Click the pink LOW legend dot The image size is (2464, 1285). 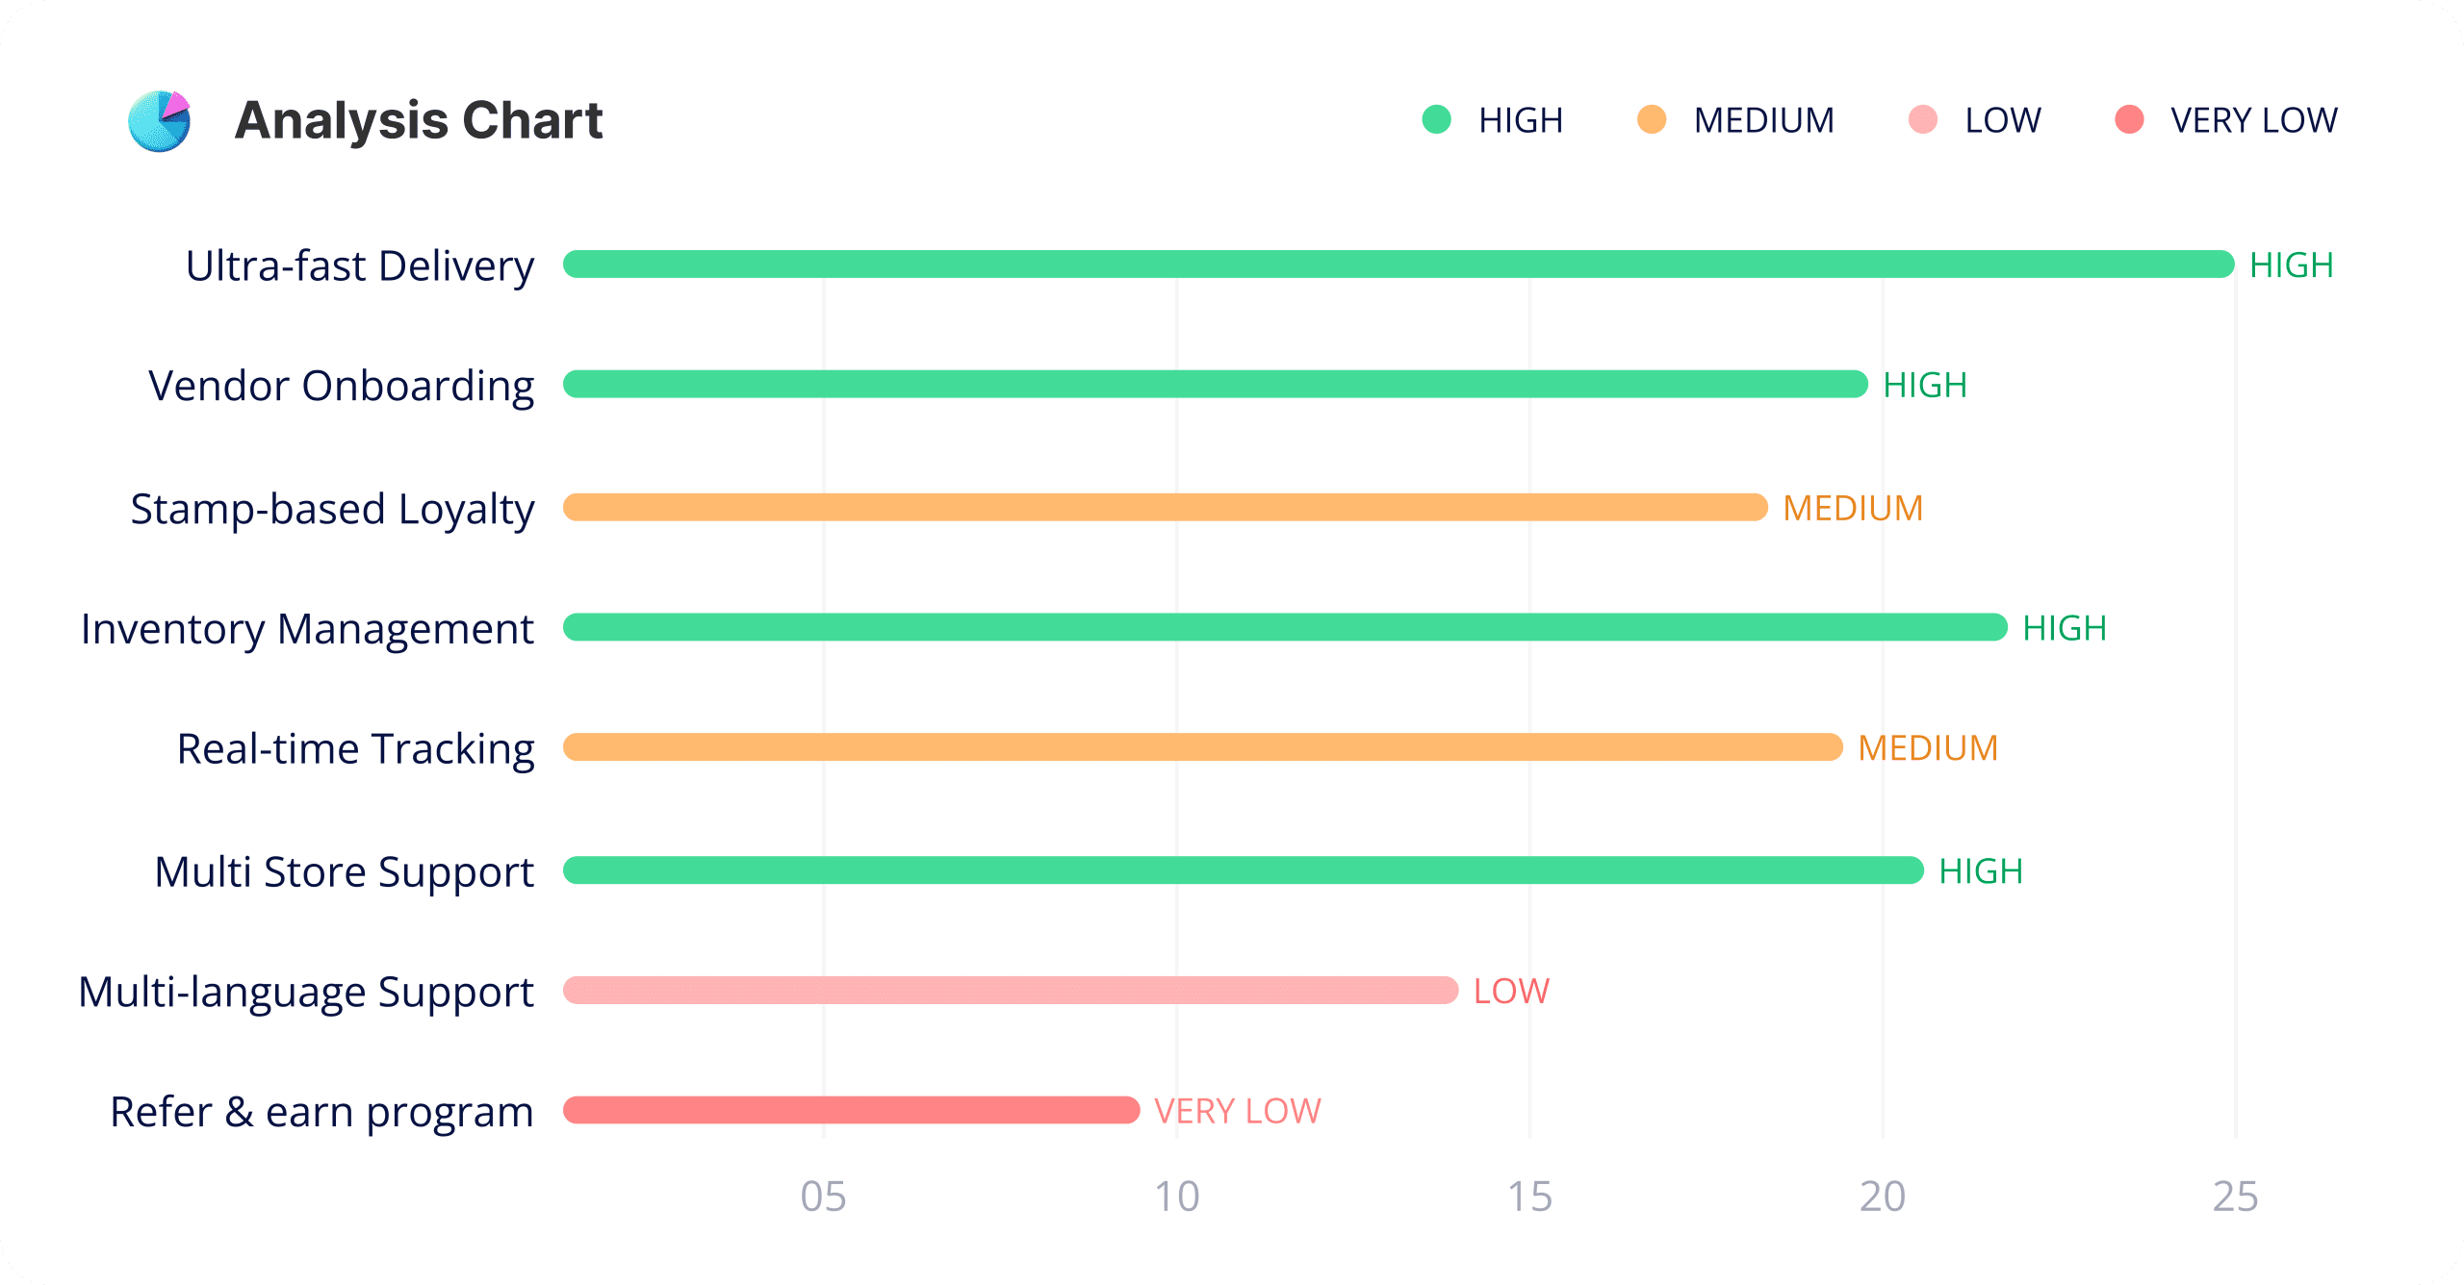tap(1922, 120)
